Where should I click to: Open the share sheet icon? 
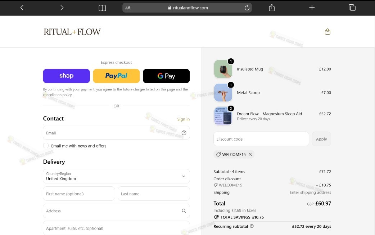click(272, 8)
